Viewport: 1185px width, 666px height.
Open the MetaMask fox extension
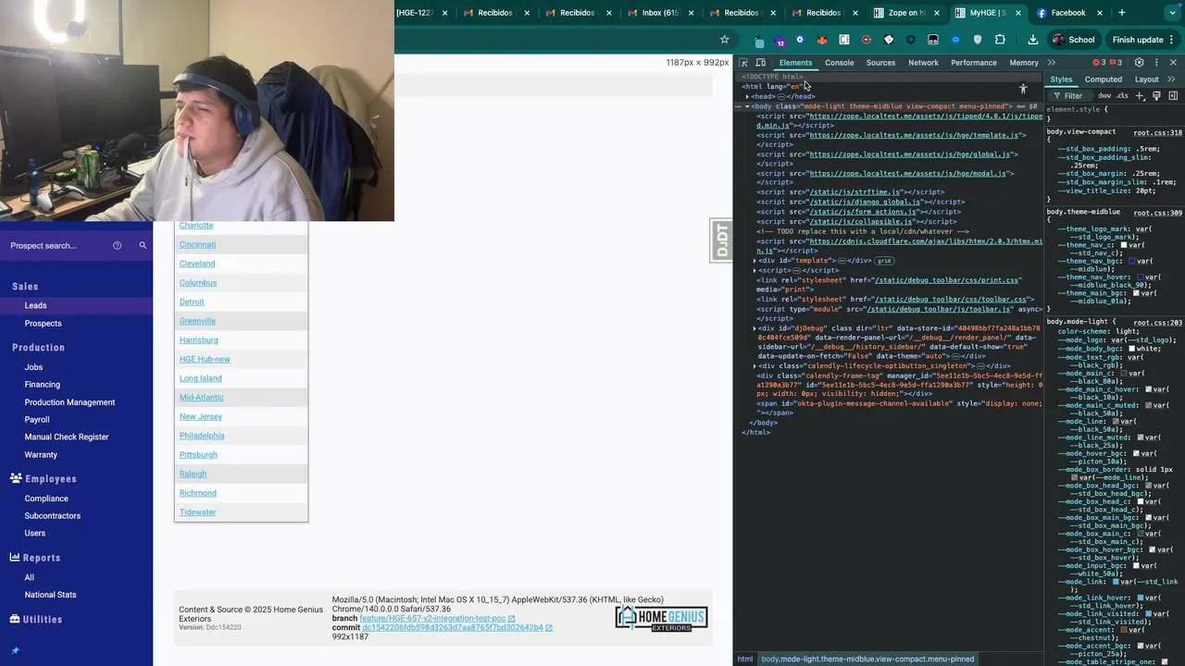pos(822,40)
